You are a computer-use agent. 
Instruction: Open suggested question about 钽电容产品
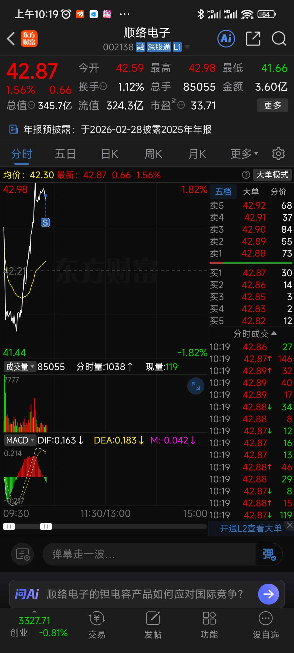[145, 594]
